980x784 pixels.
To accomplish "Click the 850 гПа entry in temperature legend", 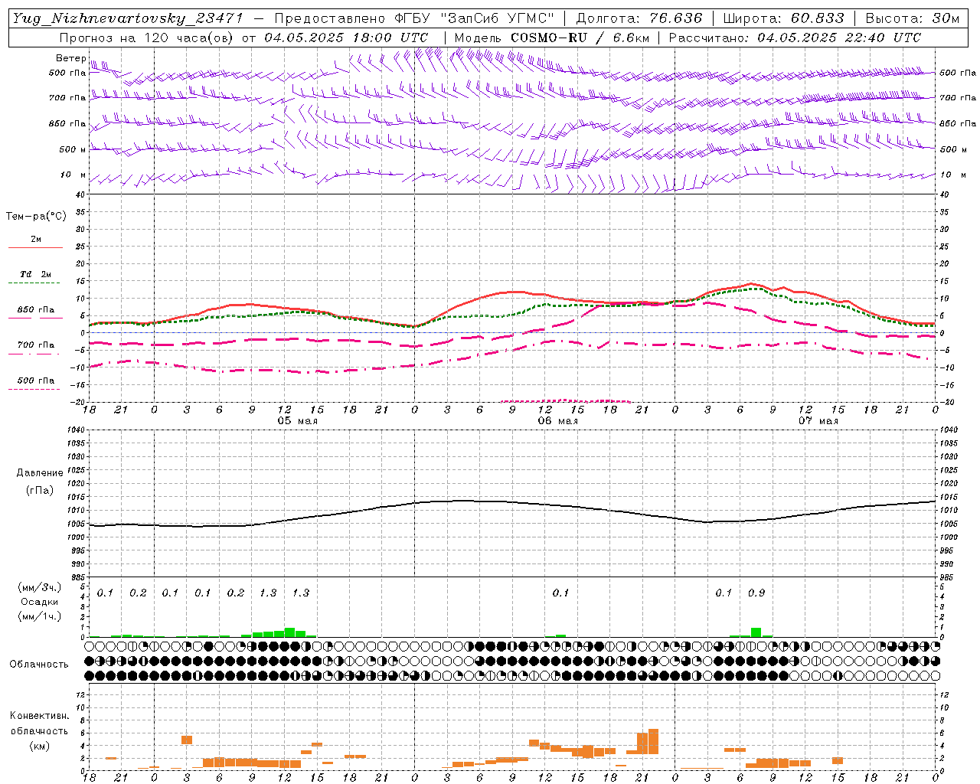I will click(36, 310).
